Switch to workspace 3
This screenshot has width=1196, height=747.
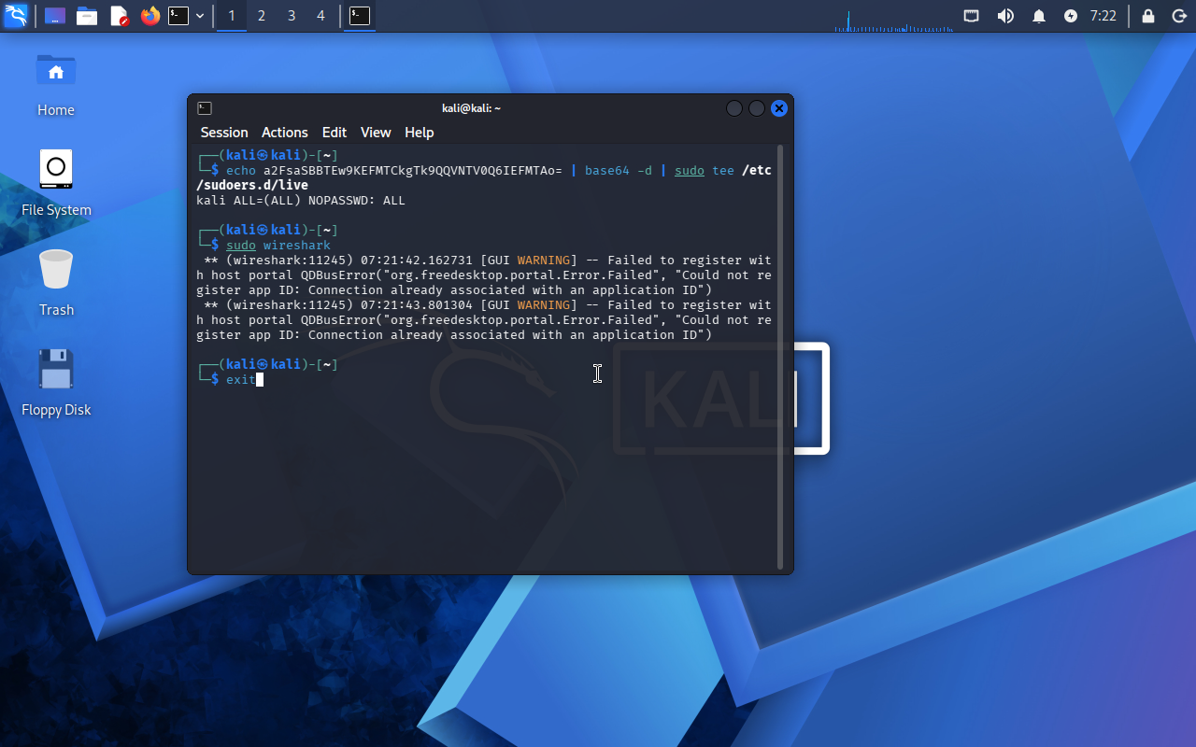pyautogui.click(x=292, y=16)
